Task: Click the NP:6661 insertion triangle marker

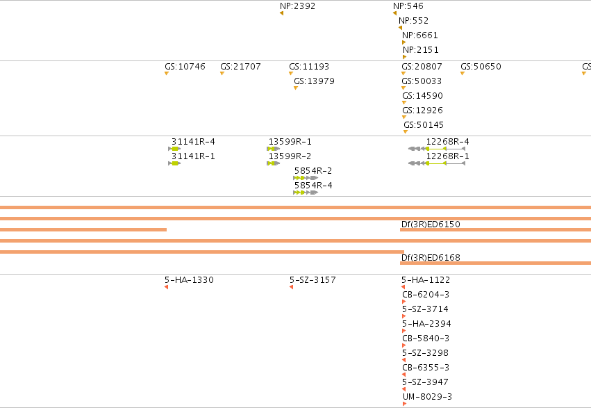Action: [404, 42]
